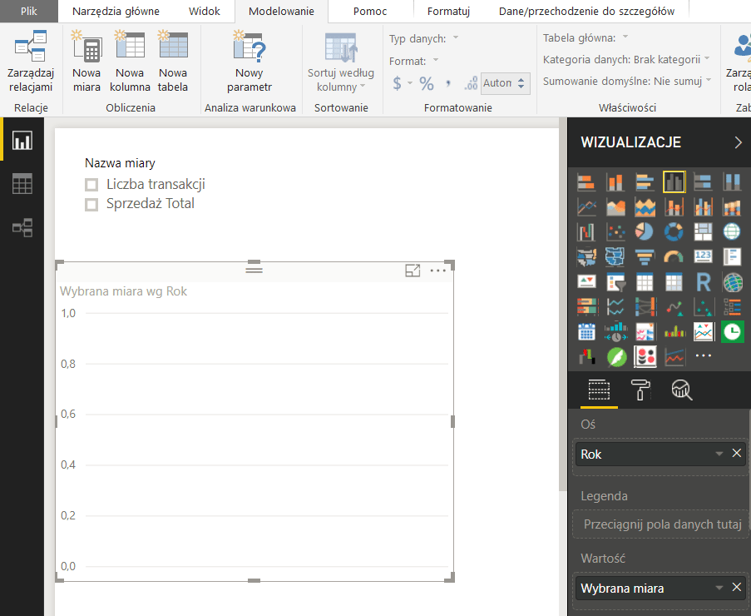
Task: Open dropdown arrow on Rok field
Action: [719, 455]
